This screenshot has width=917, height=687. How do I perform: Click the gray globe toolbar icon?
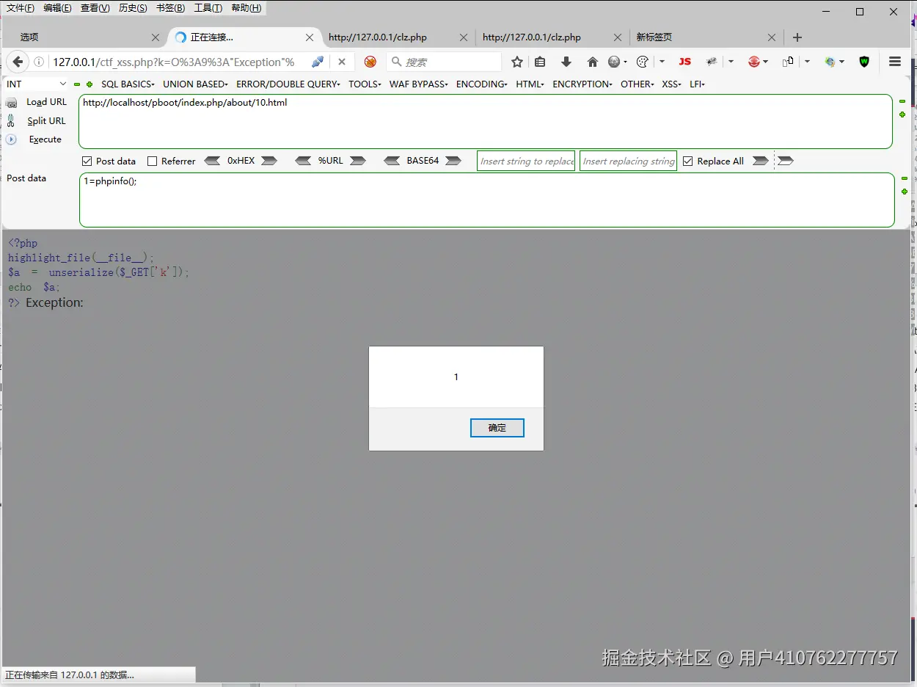point(614,62)
